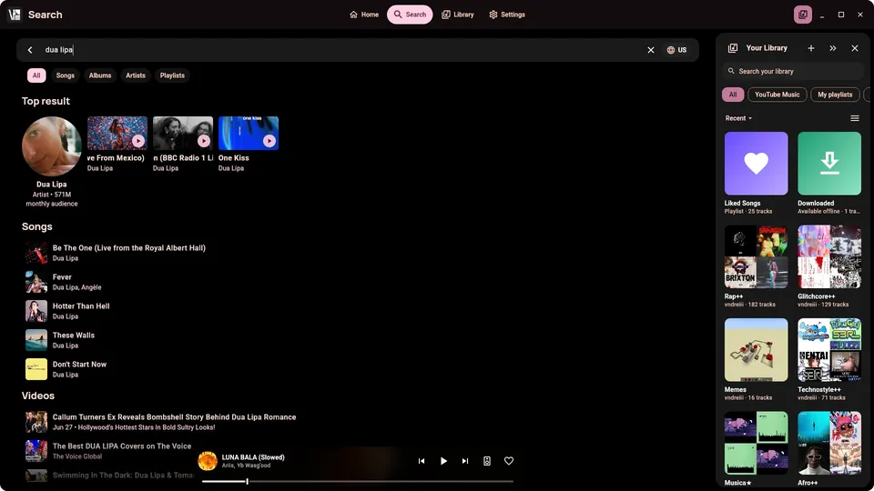Filter search results by Artists

tap(136, 75)
